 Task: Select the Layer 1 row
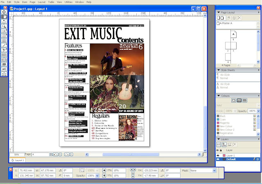coord(238,155)
